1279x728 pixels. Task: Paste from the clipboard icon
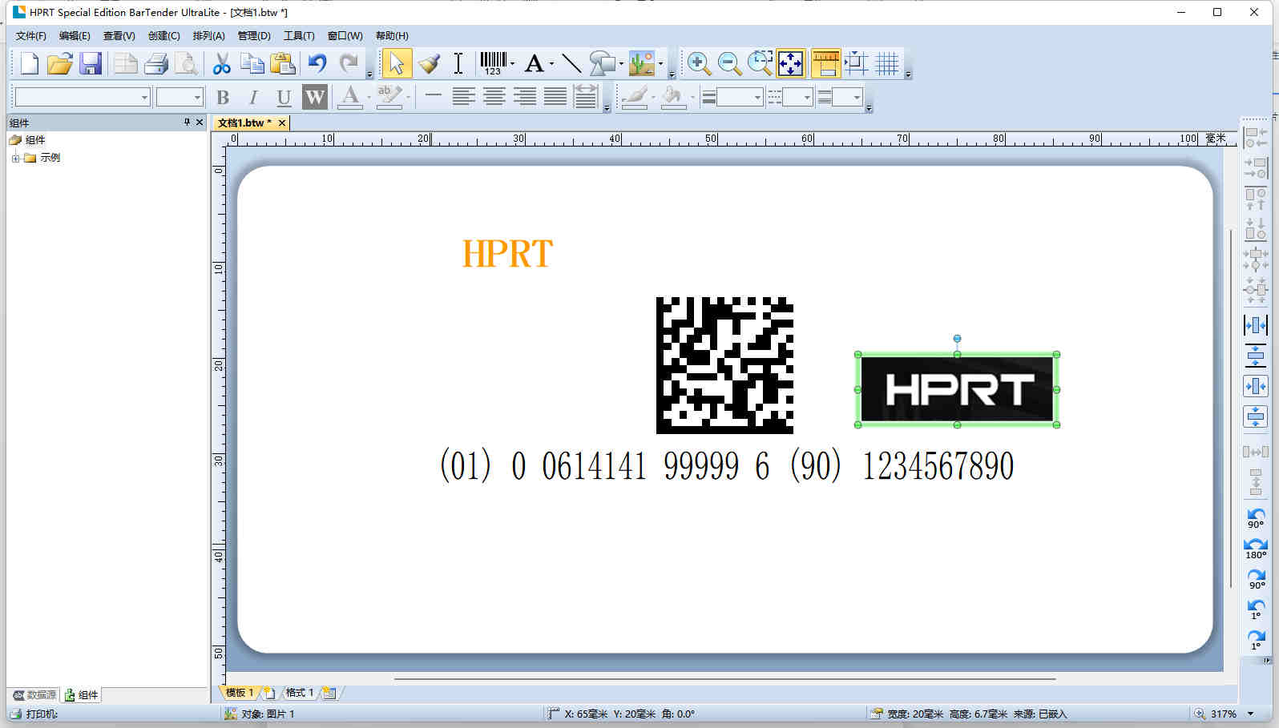[x=282, y=63]
